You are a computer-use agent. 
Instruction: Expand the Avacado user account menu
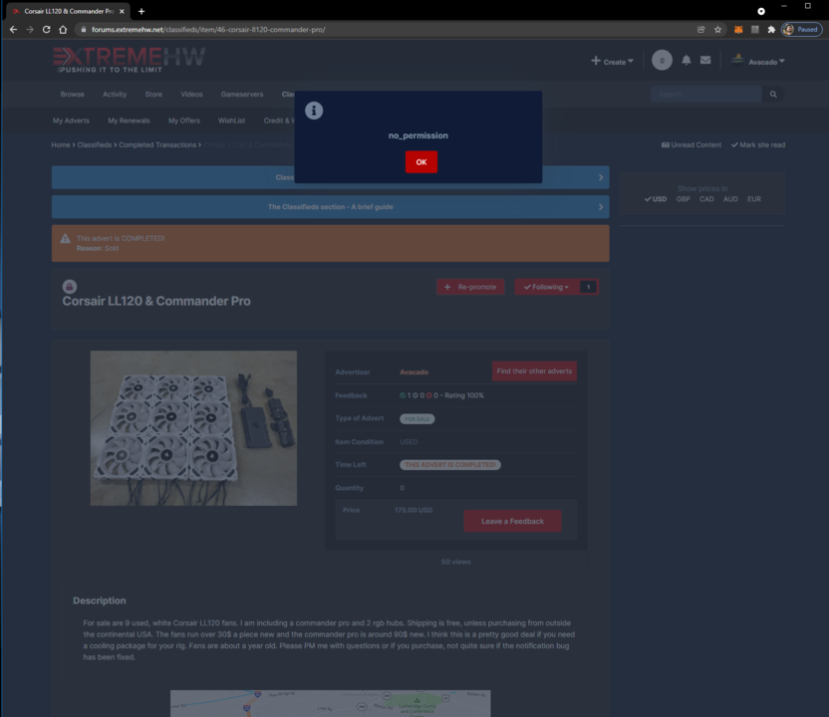tap(758, 62)
